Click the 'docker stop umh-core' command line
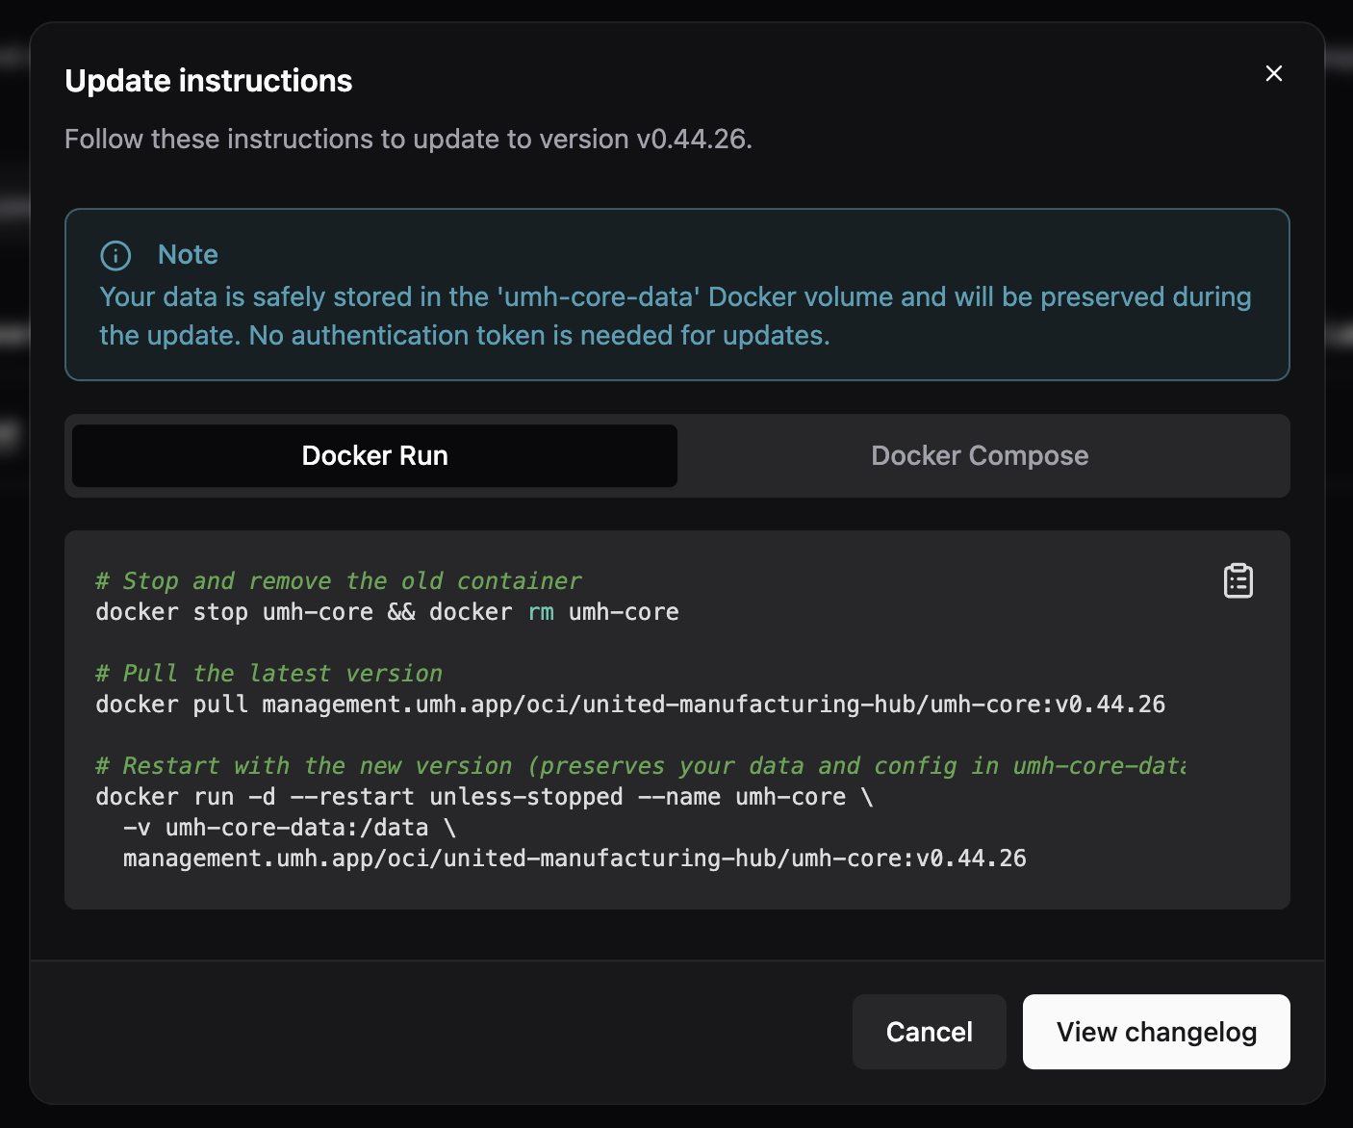This screenshot has height=1128, width=1353. 387,612
